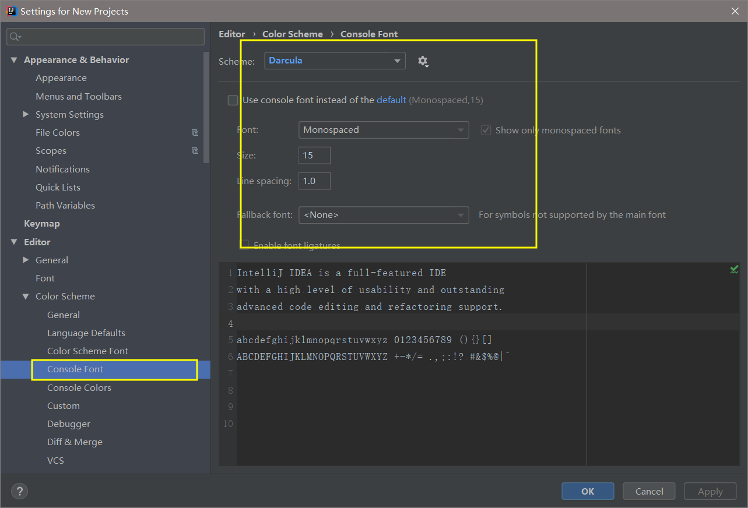Expand the General node under Editor
This screenshot has width=748, height=508.
[26, 260]
